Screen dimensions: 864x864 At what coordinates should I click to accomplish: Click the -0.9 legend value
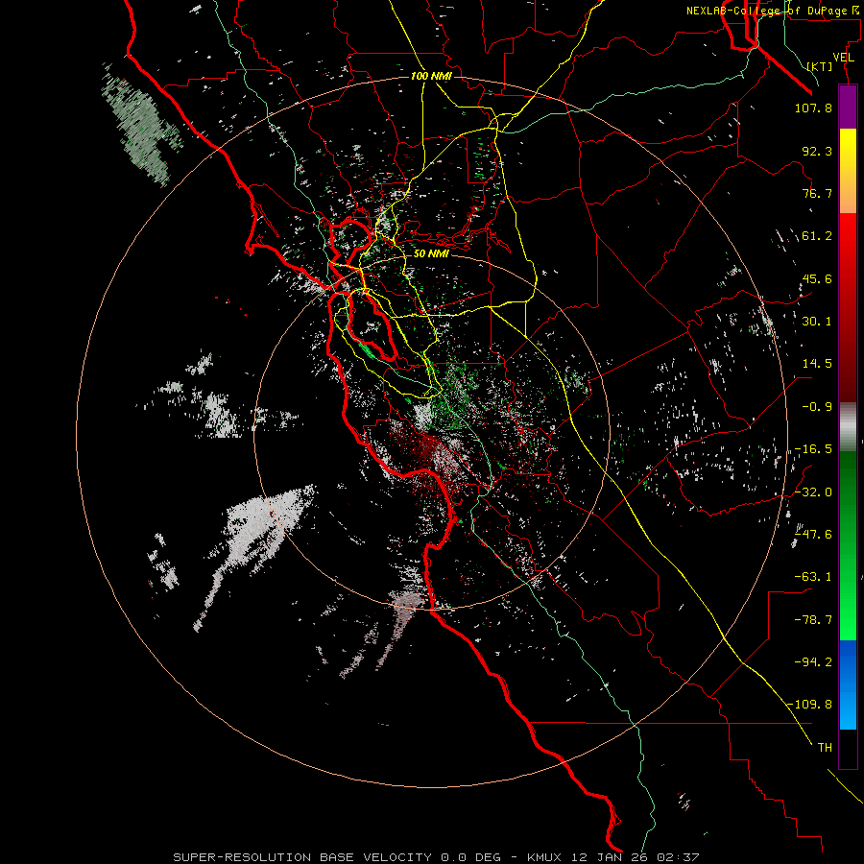click(817, 407)
